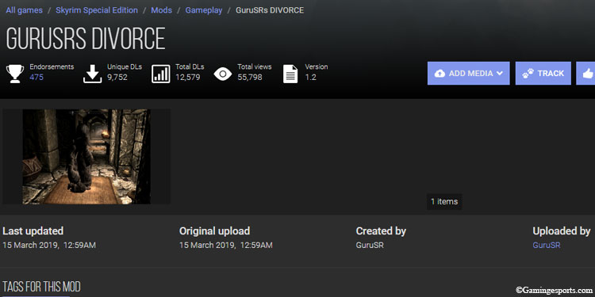Click the version document icon
The height and width of the screenshot is (297, 595).
tap(290, 74)
